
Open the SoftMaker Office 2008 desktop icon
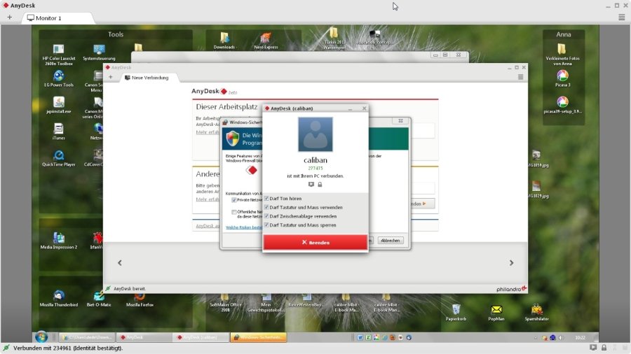[225, 303]
